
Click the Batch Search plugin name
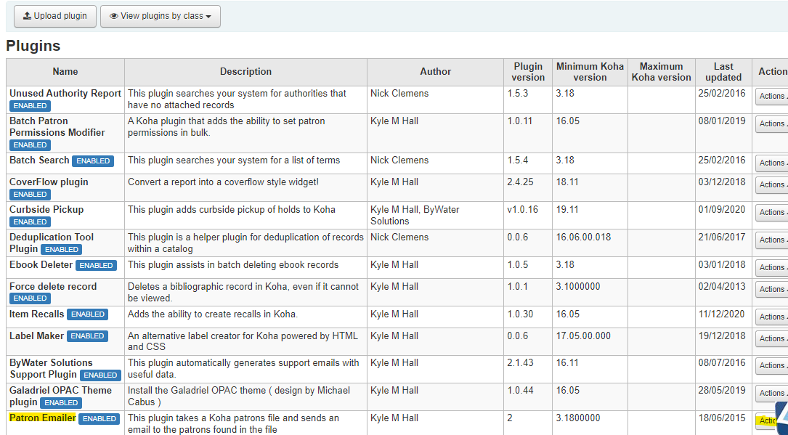(x=39, y=160)
